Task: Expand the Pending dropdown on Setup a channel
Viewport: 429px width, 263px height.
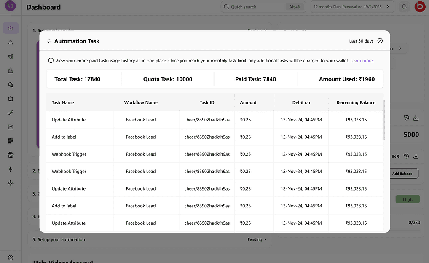Action: [x=257, y=29]
